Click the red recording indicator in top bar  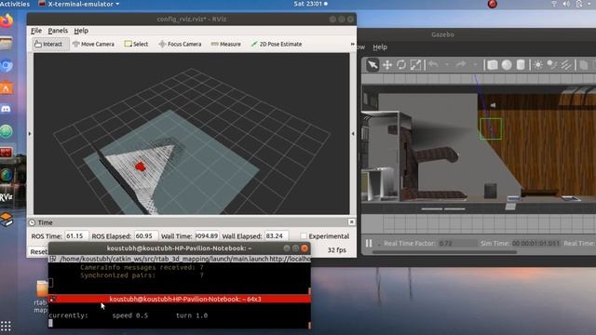click(493, 4)
